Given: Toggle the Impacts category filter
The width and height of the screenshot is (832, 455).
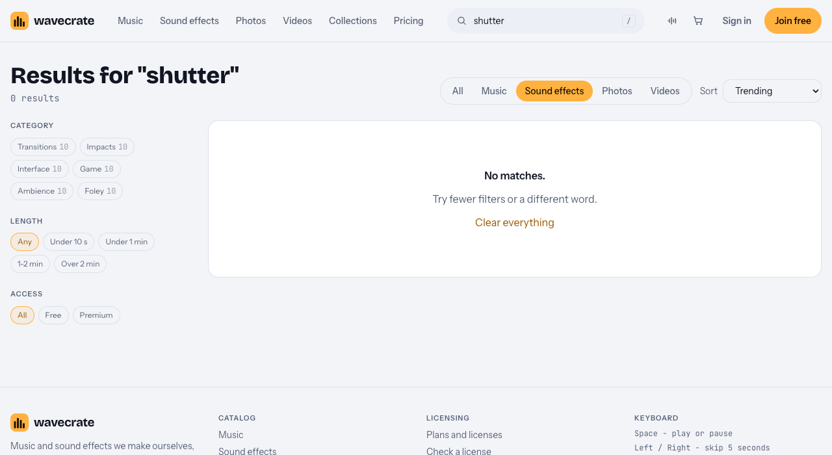Looking at the screenshot, I should click(107, 147).
